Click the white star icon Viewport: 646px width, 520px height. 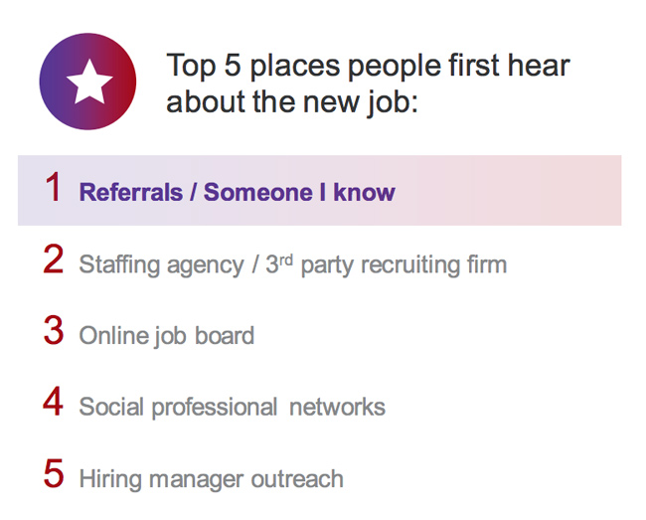pyautogui.click(x=89, y=83)
